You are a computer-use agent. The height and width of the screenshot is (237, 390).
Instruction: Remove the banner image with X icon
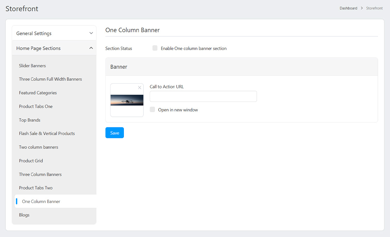point(139,87)
